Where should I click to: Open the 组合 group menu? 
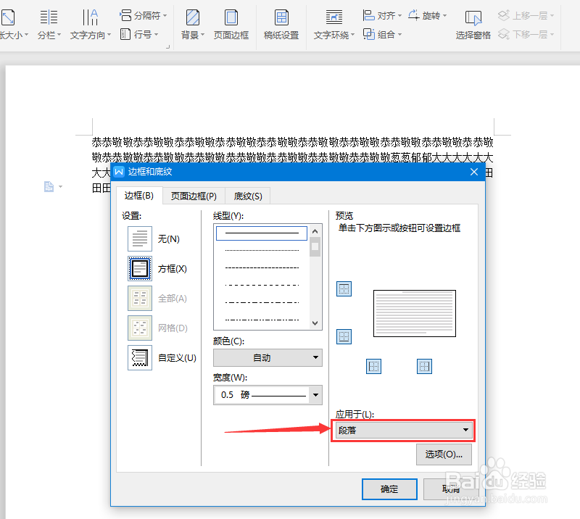(x=382, y=34)
